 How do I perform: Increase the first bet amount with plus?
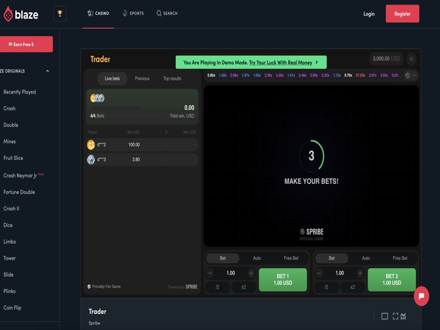pos(251,273)
